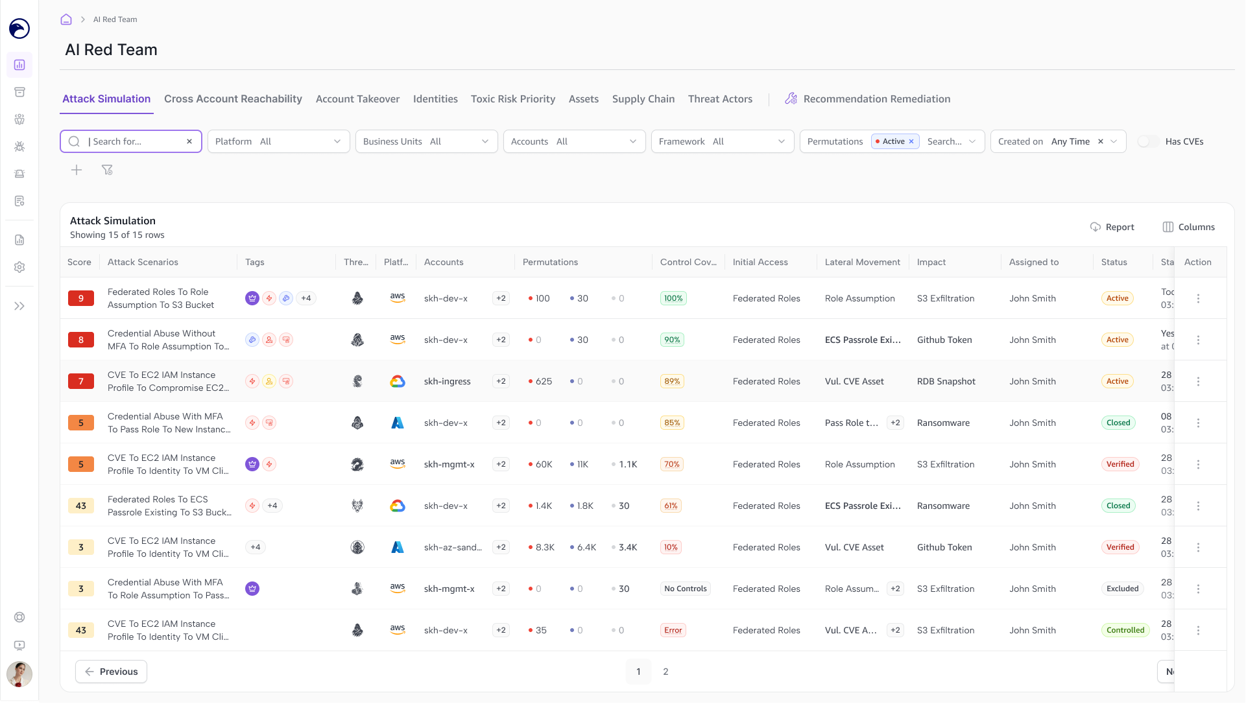Open the Toxic Risk Priority tab

click(x=513, y=99)
